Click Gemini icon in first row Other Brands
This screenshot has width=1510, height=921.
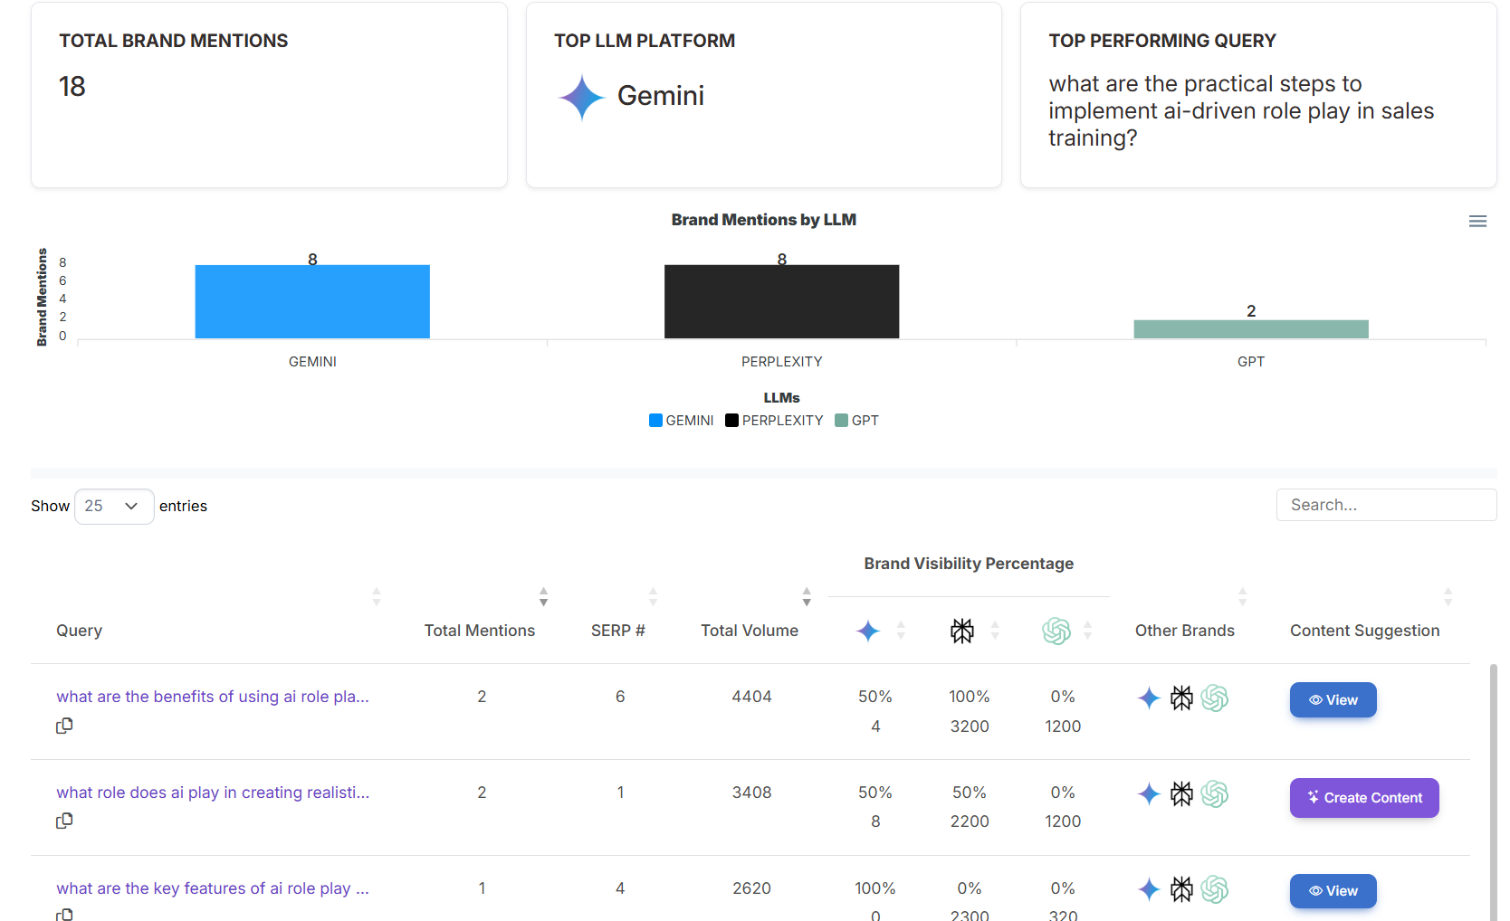(x=1149, y=698)
